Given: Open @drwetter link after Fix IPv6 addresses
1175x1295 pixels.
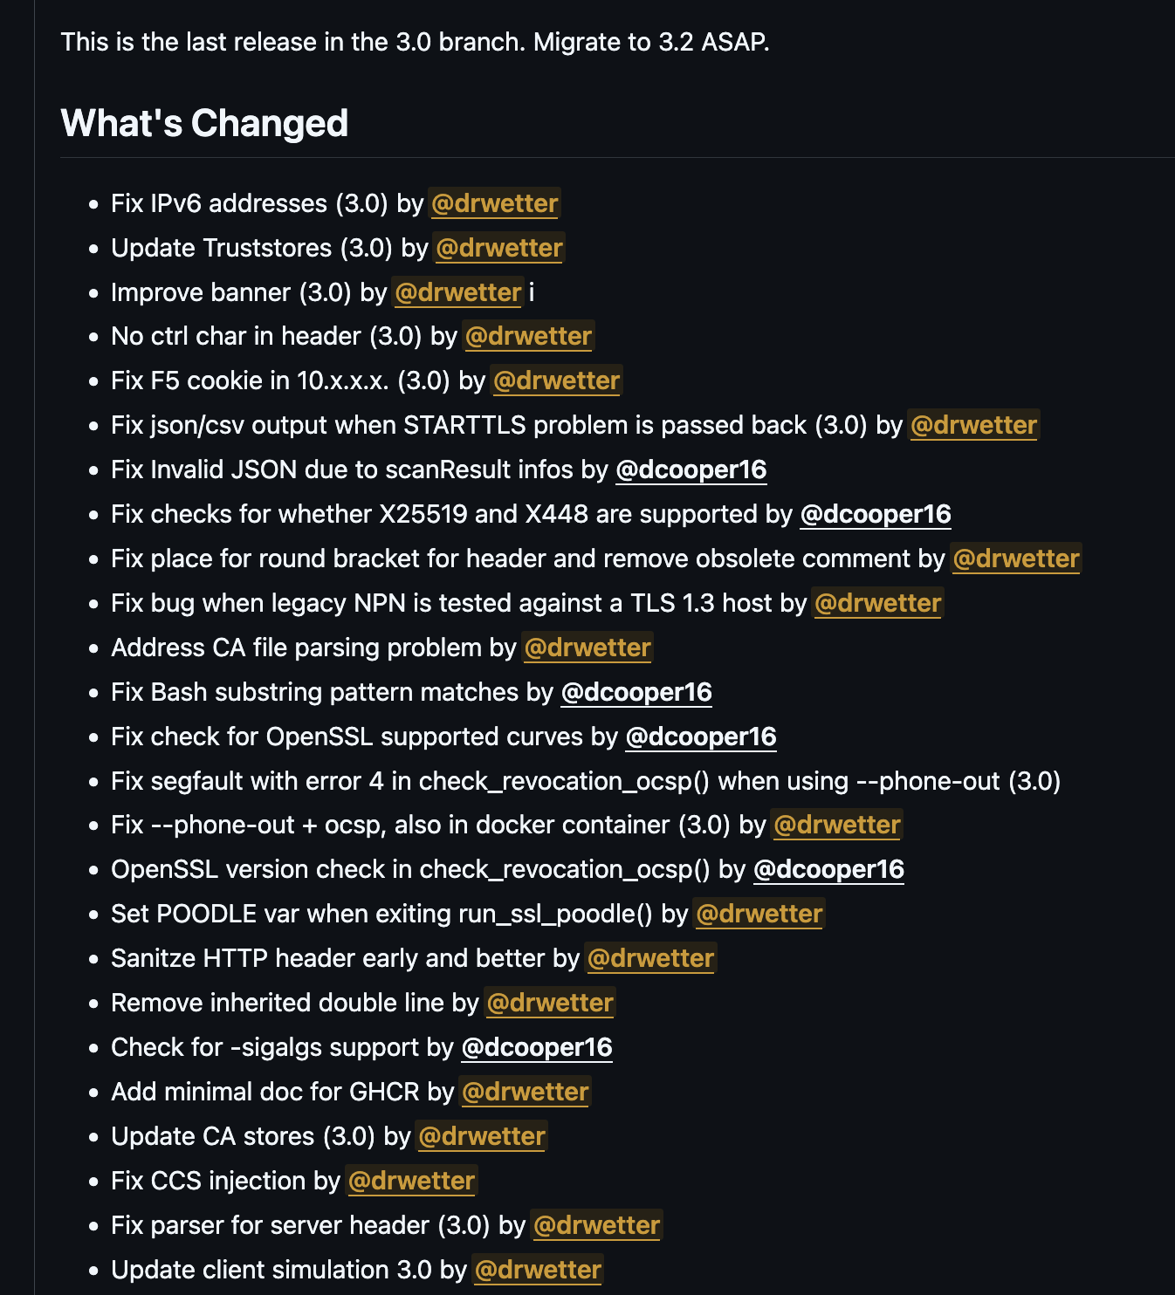Looking at the screenshot, I should coord(495,203).
